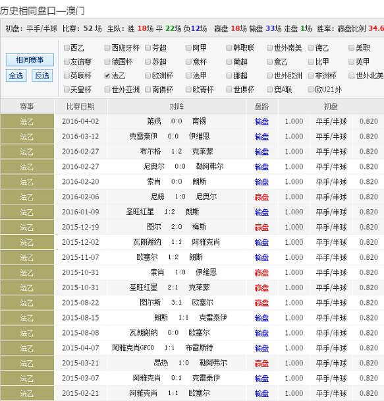Check the 法甲 checkbox
This screenshot has width=384, height=401.
tap(188, 75)
